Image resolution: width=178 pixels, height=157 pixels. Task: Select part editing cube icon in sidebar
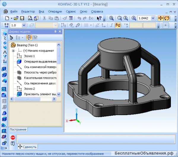(5, 34)
